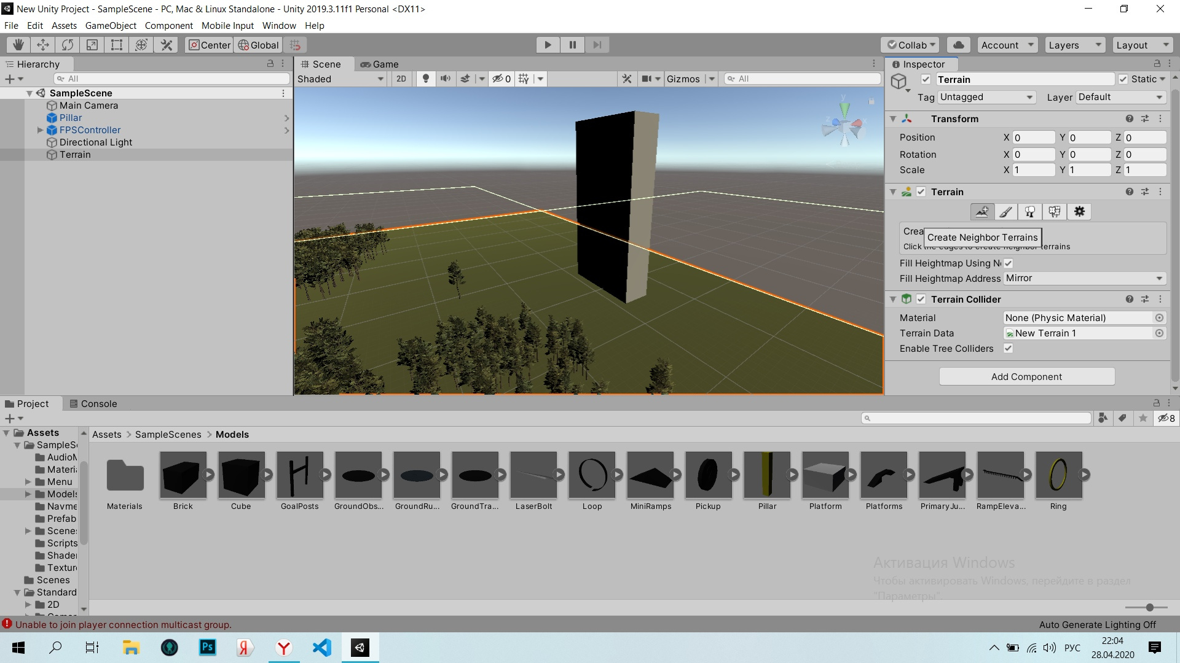Open the Tag dropdown
Viewport: 1180px width, 663px height.
[x=986, y=97]
